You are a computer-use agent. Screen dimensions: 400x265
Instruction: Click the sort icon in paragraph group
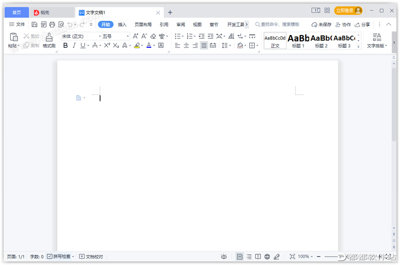coord(231,36)
